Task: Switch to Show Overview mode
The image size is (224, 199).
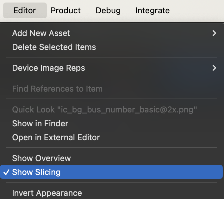Action: click(x=41, y=158)
